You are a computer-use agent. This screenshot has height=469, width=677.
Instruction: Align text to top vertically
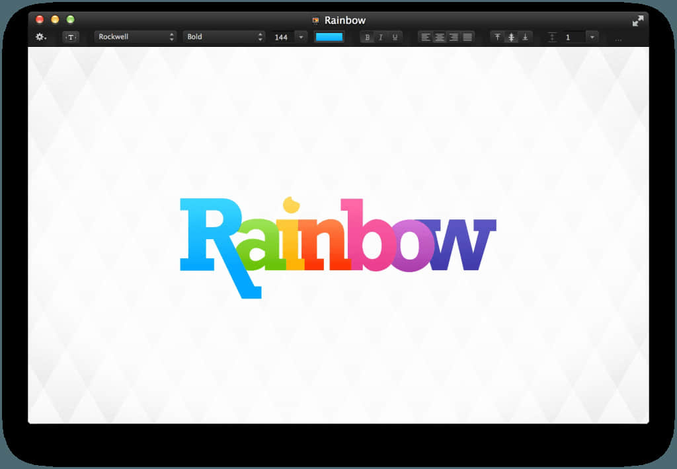point(497,37)
